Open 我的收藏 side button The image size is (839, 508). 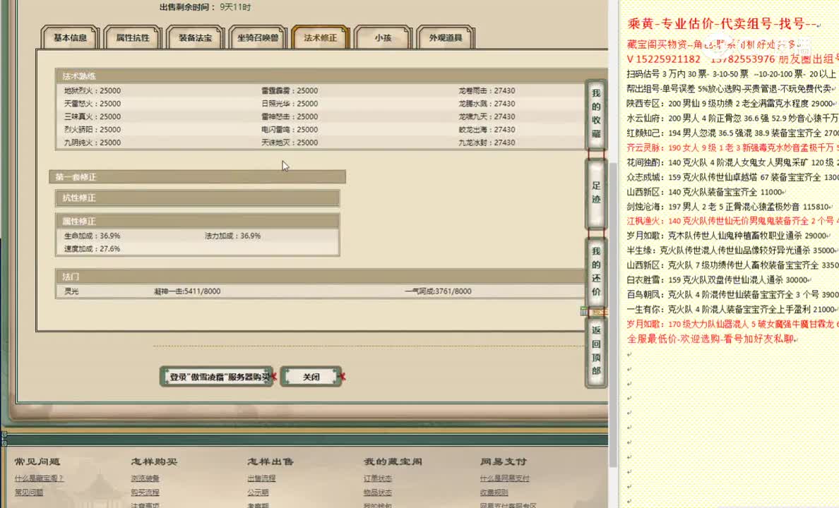[596, 114]
